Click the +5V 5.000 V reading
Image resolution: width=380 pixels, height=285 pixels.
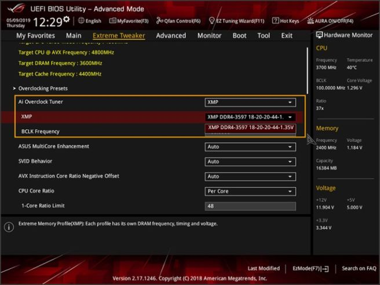pos(355,207)
